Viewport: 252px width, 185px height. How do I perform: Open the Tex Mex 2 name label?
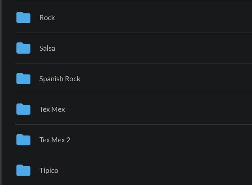[55, 140]
